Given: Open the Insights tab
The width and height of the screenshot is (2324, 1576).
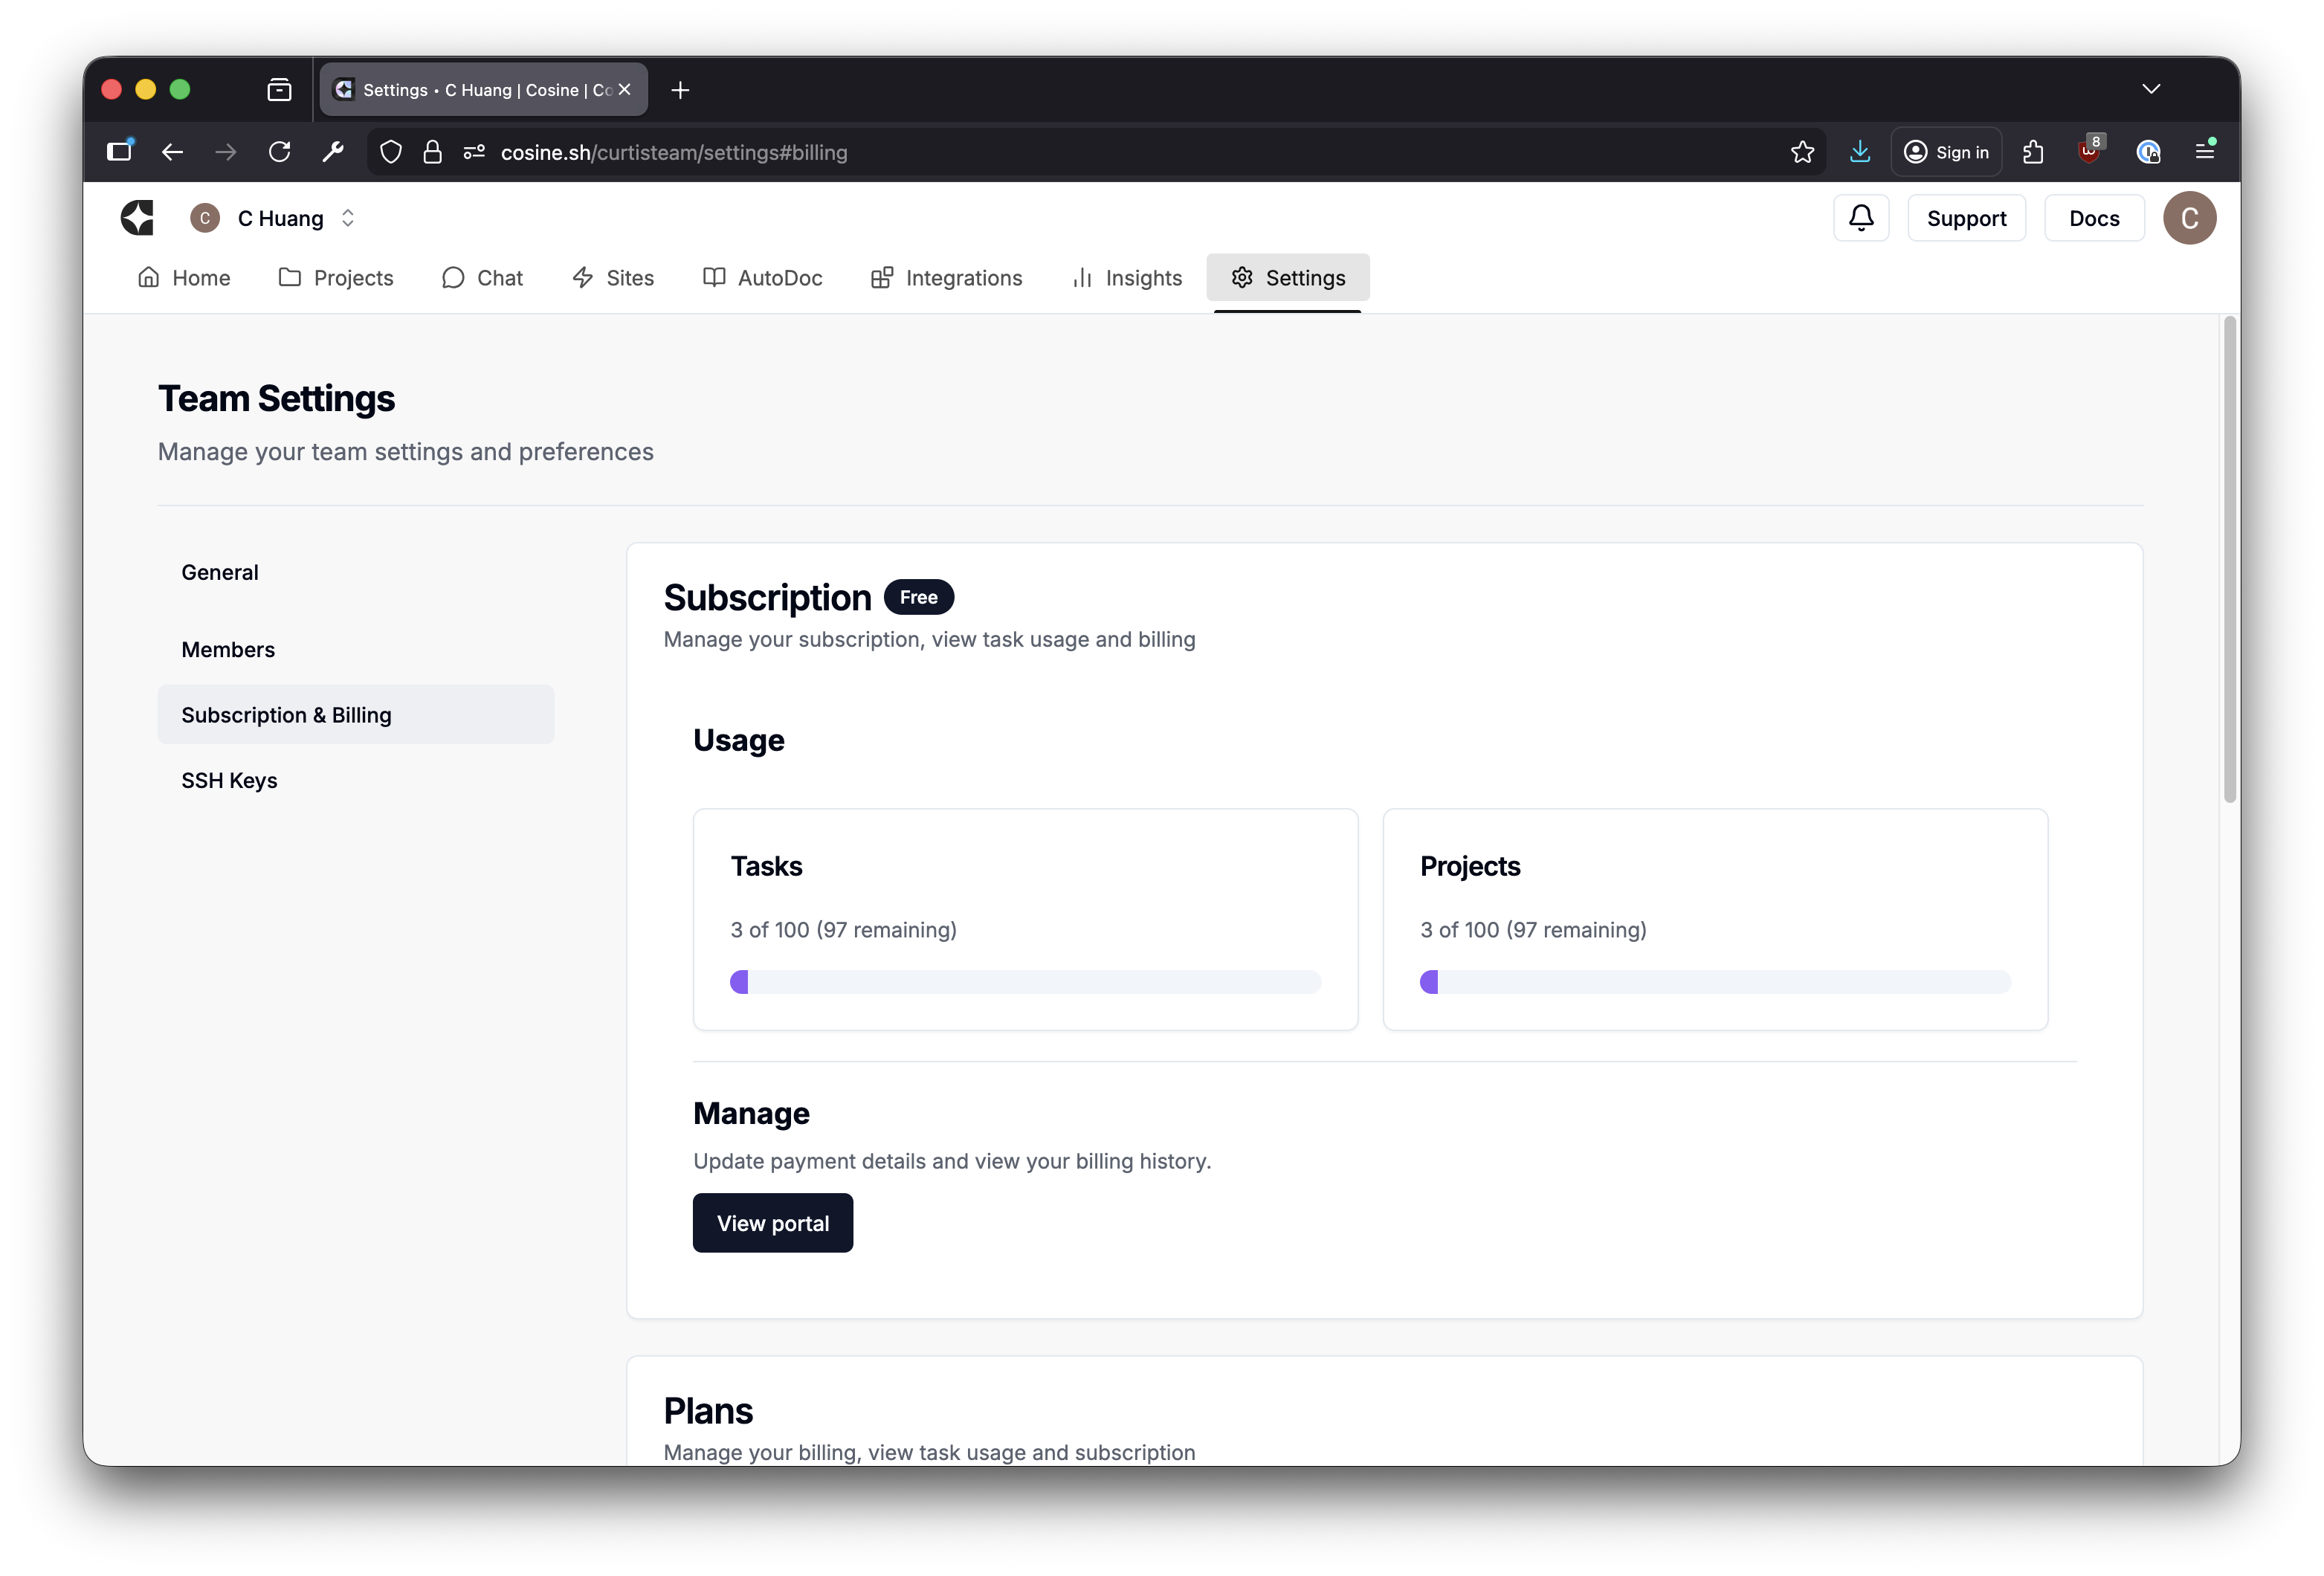Looking at the screenshot, I should pyautogui.click(x=1126, y=278).
